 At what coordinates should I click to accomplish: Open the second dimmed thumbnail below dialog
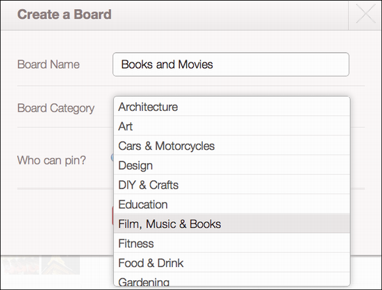click(60, 265)
